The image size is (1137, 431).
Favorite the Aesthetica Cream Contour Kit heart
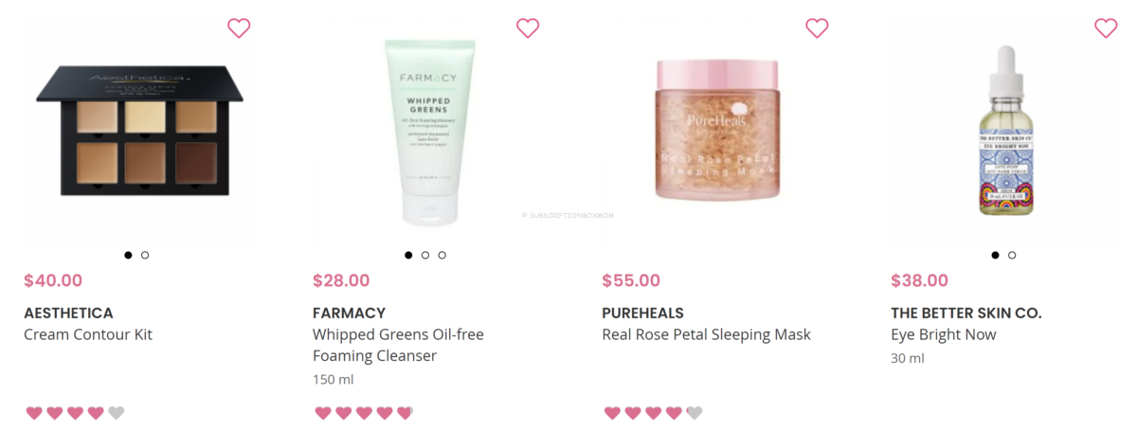(239, 28)
